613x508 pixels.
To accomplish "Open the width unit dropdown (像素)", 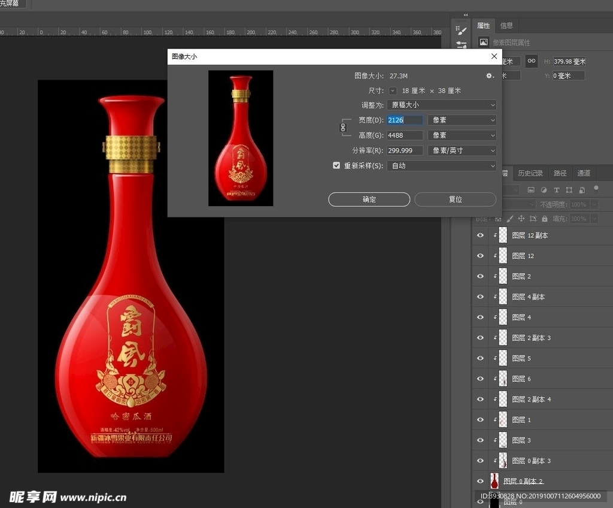I will pos(462,120).
